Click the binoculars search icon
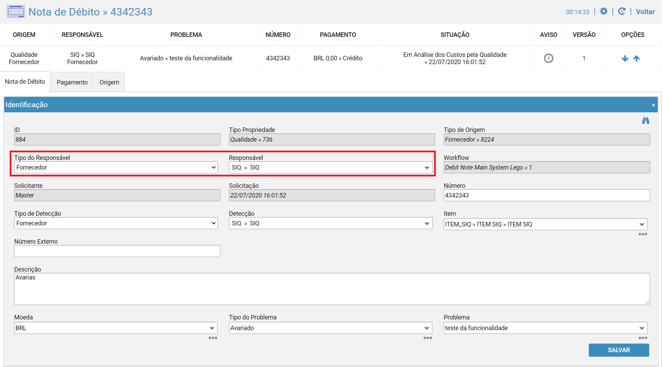This screenshot has height=367, width=663. tap(645, 120)
